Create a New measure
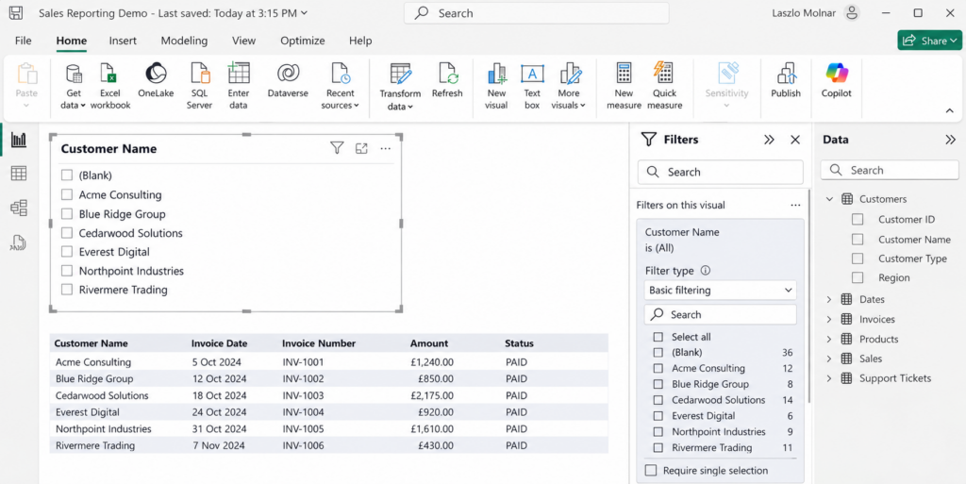Image resolution: width=966 pixels, height=484 pixels. (625, 86)
